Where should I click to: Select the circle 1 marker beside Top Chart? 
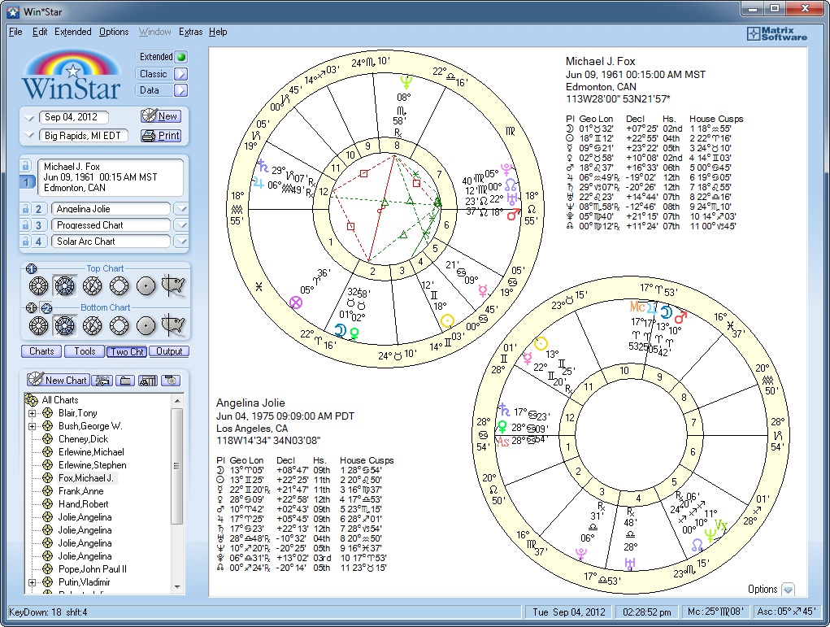[x=31, y=268]
